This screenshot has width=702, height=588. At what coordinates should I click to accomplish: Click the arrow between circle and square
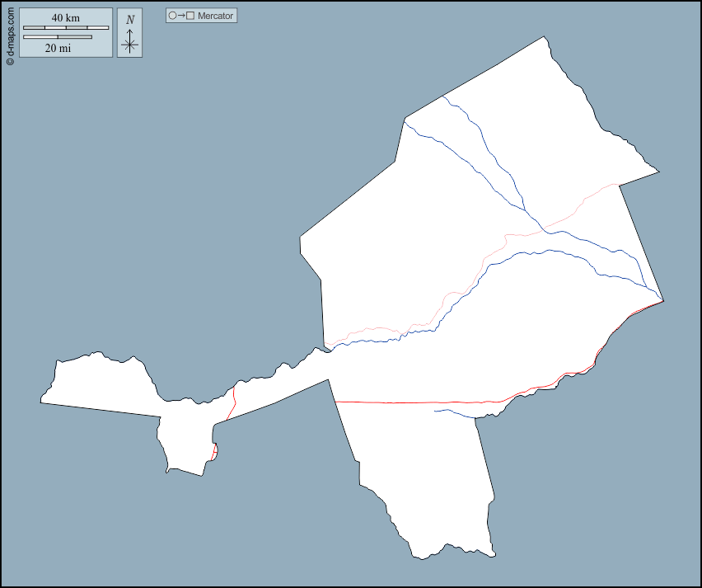point(181,16)
